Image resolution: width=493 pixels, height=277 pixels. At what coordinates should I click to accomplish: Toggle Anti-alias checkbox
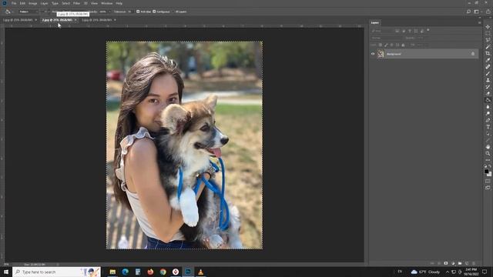coord(138,12)
